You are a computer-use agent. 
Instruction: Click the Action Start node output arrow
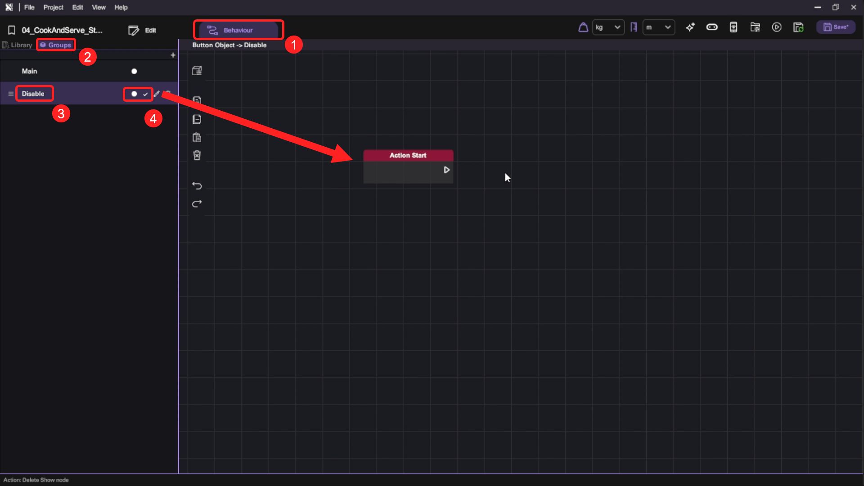(x=446, y=170)
